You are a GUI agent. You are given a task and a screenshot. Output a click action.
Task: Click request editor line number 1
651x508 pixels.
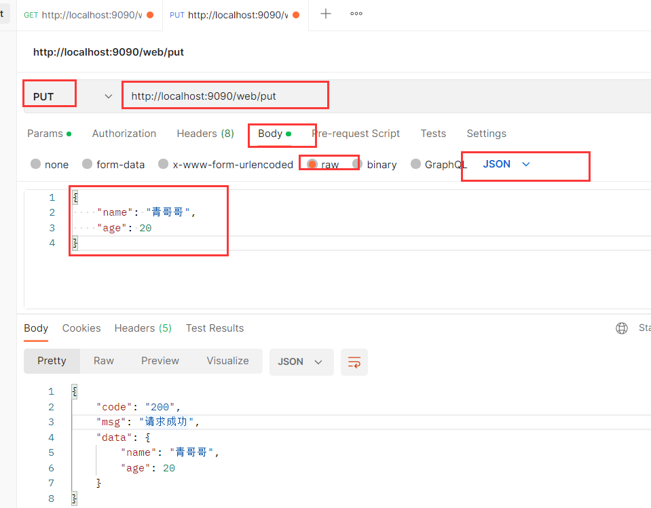click(x=52, y=197)
